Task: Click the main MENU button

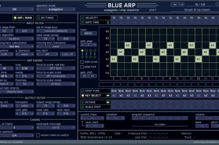Action: click(89, 33)
